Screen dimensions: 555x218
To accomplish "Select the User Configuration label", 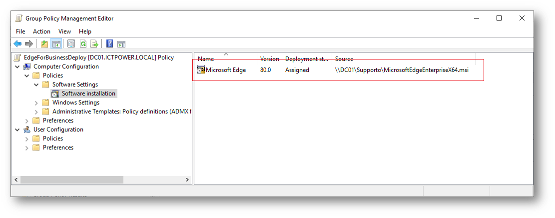I will [x=58, y=129].
